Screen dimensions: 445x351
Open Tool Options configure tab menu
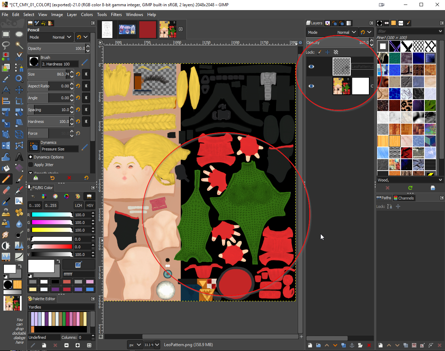tap(93, 23)
